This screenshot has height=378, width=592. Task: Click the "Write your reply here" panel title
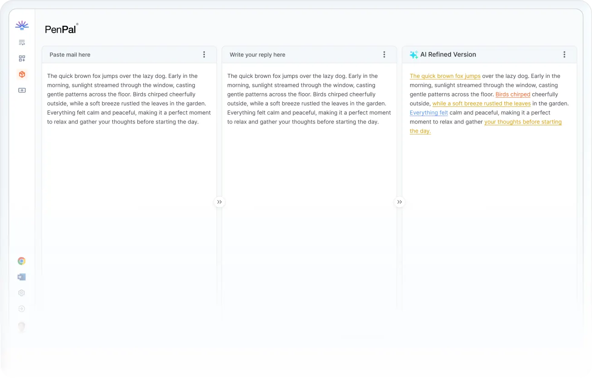coord(257,55)
